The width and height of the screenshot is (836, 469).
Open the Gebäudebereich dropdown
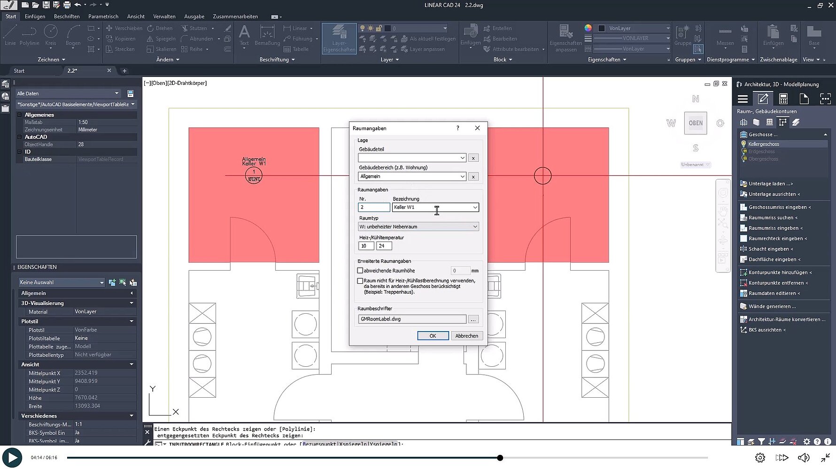[x=462, y=176]
